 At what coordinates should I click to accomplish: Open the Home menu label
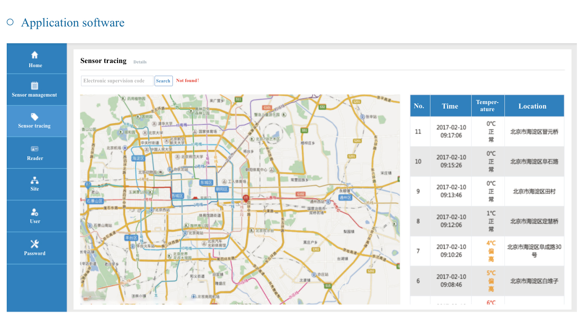click(35, 65)
